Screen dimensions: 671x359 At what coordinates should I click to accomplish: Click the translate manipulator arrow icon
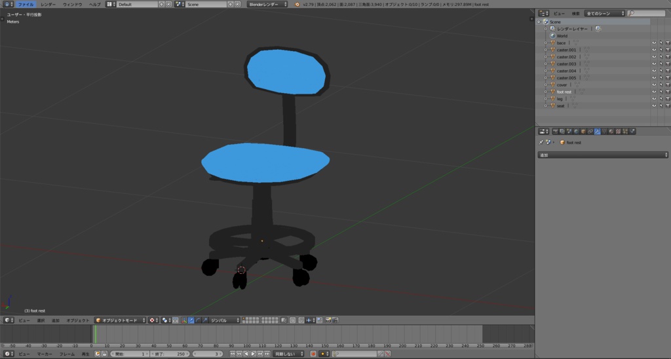pos(191,320)
